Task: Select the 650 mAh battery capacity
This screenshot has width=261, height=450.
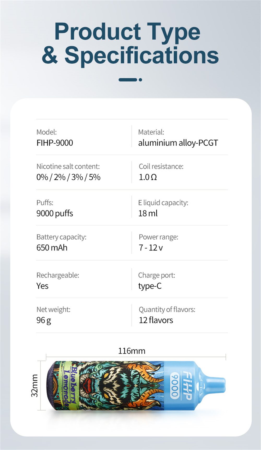Action: coord(52,248)
